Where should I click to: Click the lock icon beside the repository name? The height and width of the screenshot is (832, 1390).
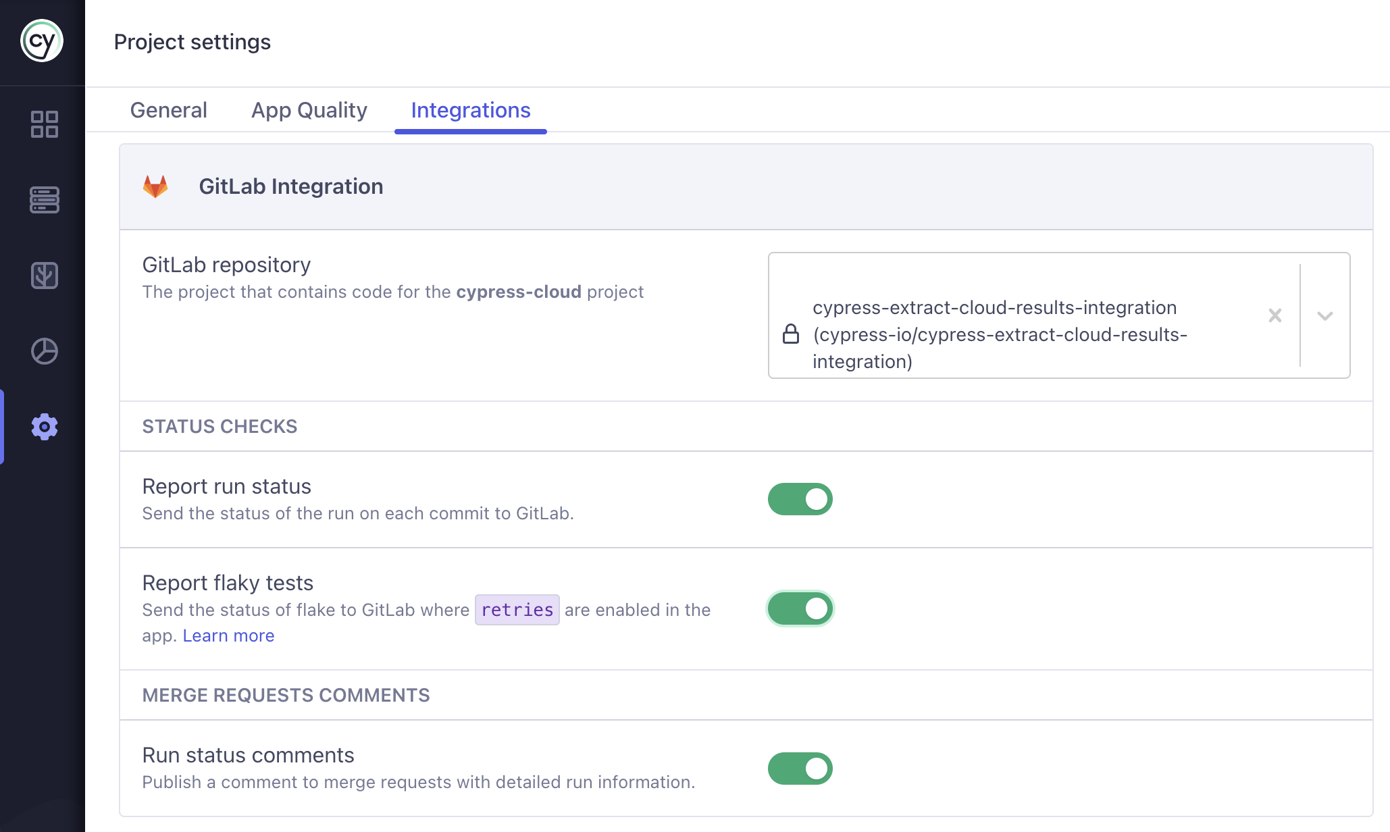click(791, 334)
